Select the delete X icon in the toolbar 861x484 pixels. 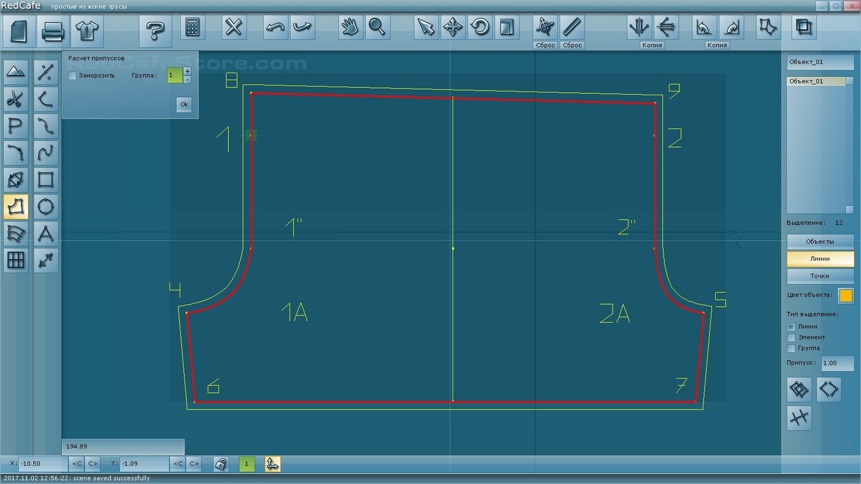[x=234, y=28]
